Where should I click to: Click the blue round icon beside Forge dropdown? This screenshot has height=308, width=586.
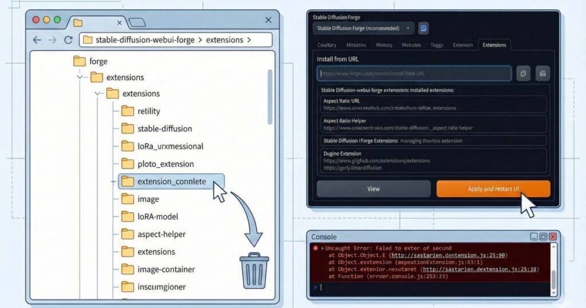pos(423,28)
